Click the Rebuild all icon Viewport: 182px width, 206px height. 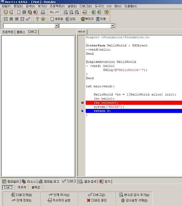[22, 19]
